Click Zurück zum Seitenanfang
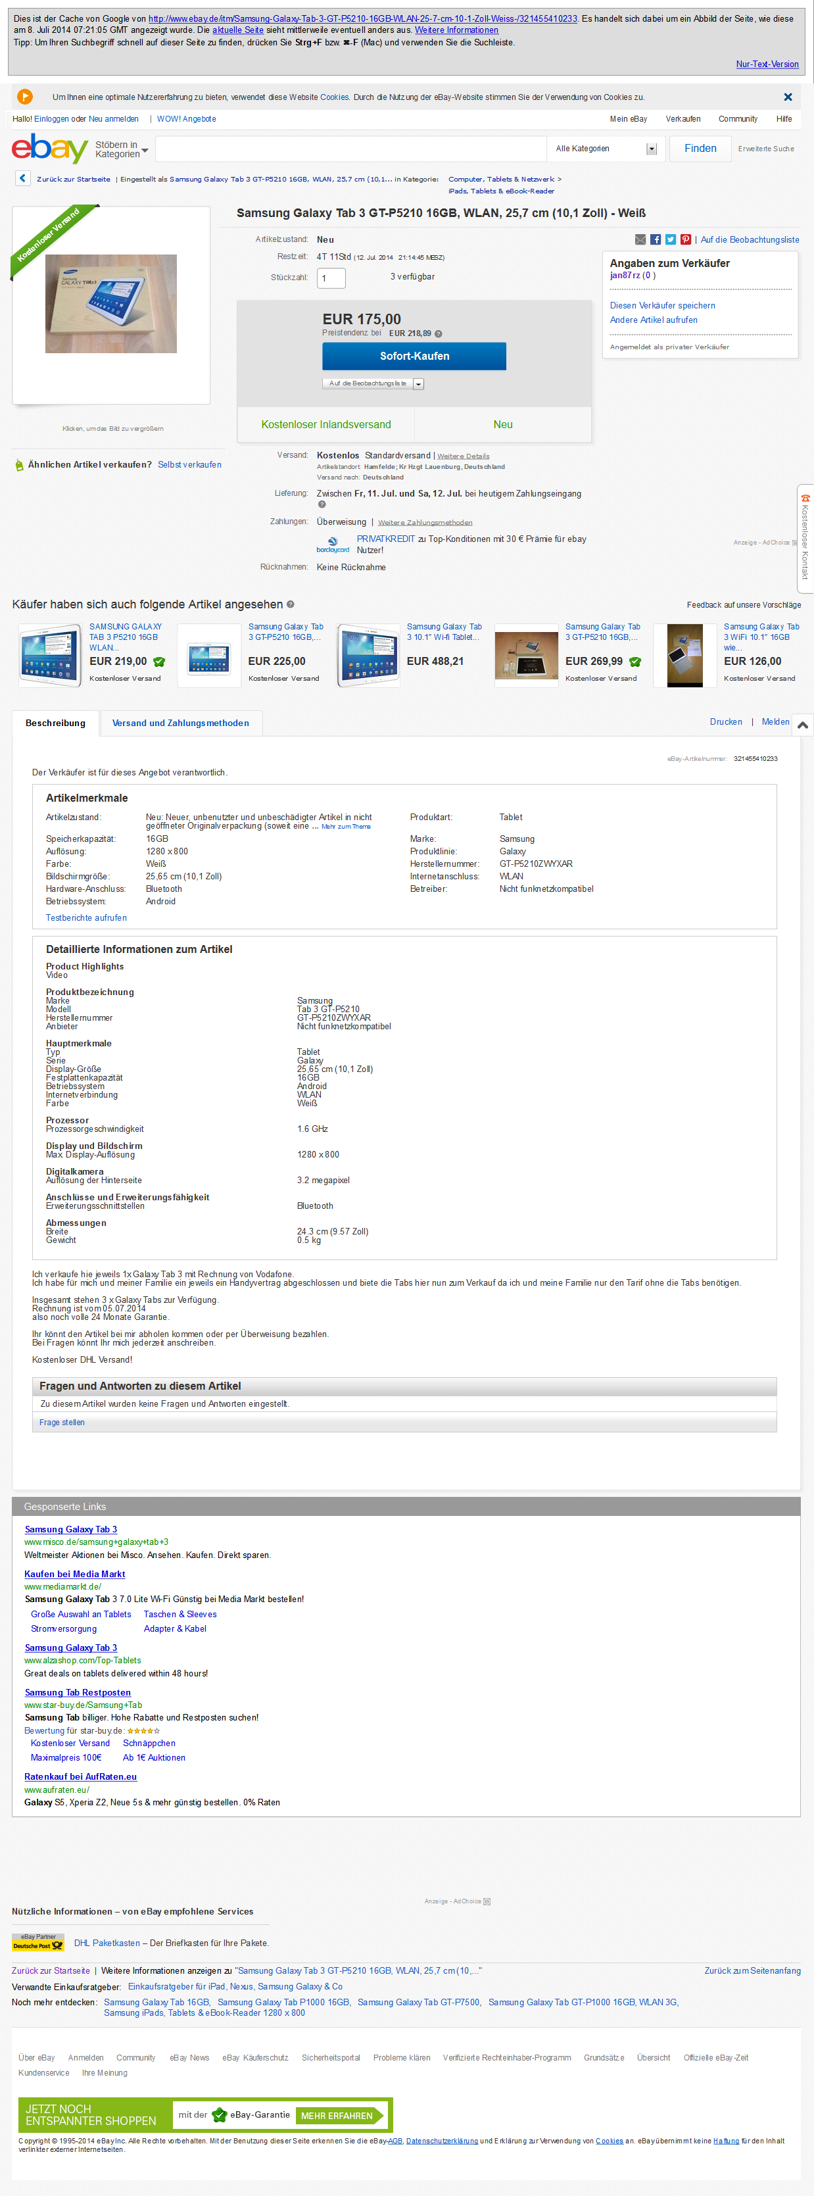Image resolution: width=814 pixels, height=2196 pixels. click(x=753, y=1970)
